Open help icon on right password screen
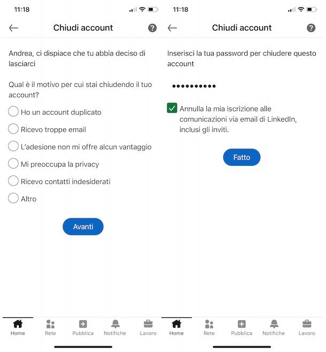This screenshot has height=352, width=326. 311,28
